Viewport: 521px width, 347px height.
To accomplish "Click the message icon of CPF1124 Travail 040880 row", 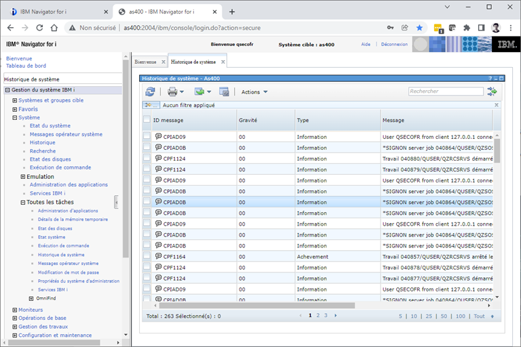I will tap(159, 158).
